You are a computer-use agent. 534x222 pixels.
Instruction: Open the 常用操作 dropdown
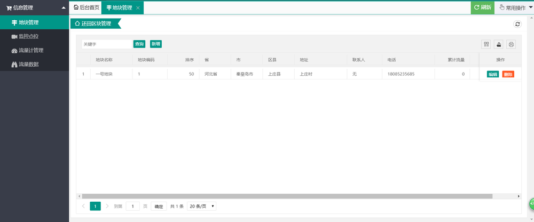(514, 8)
